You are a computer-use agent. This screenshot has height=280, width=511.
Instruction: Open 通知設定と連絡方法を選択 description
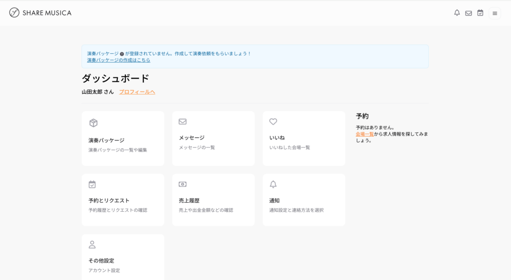point(296,210)
